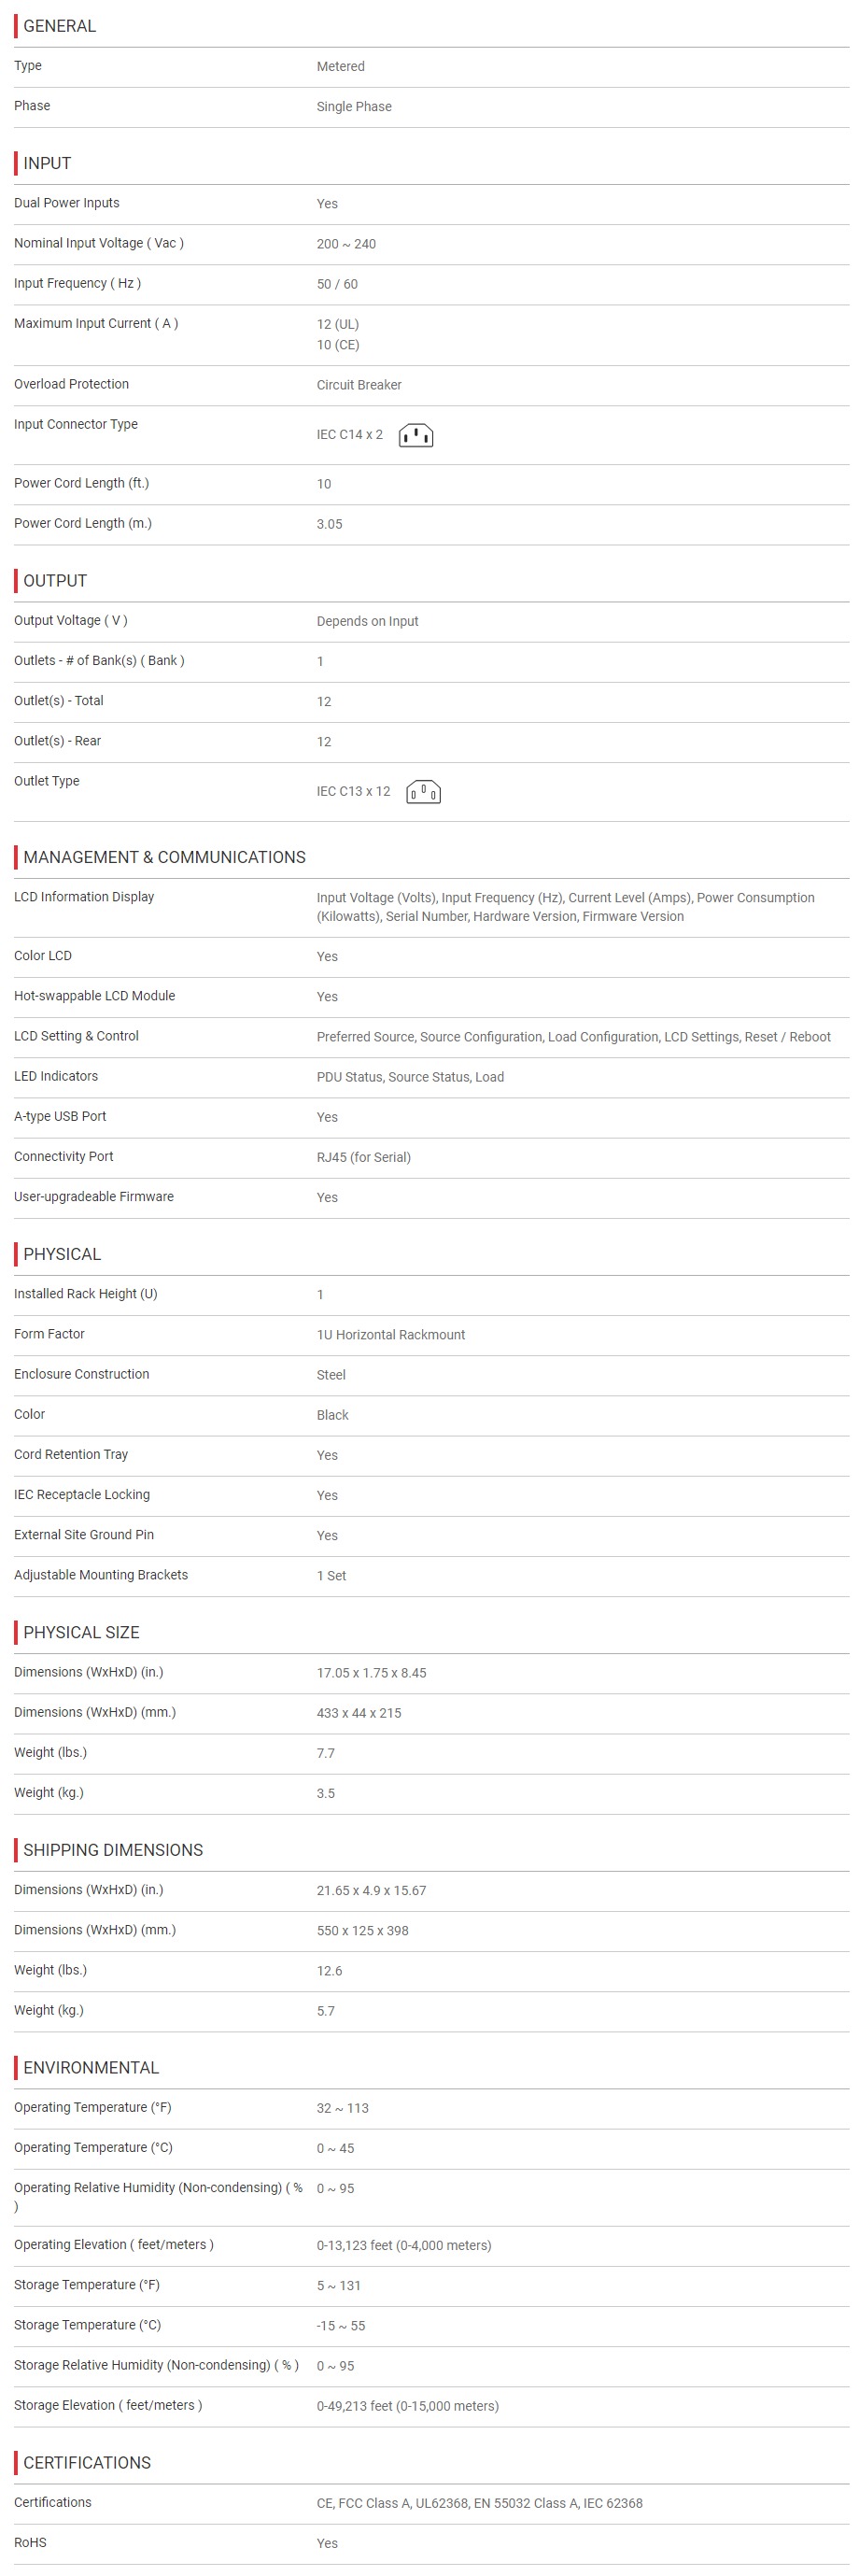Select the CERTIFICATIONS section heading
This screenshot has width=859, height=2576.
(x=87, y=2462)
